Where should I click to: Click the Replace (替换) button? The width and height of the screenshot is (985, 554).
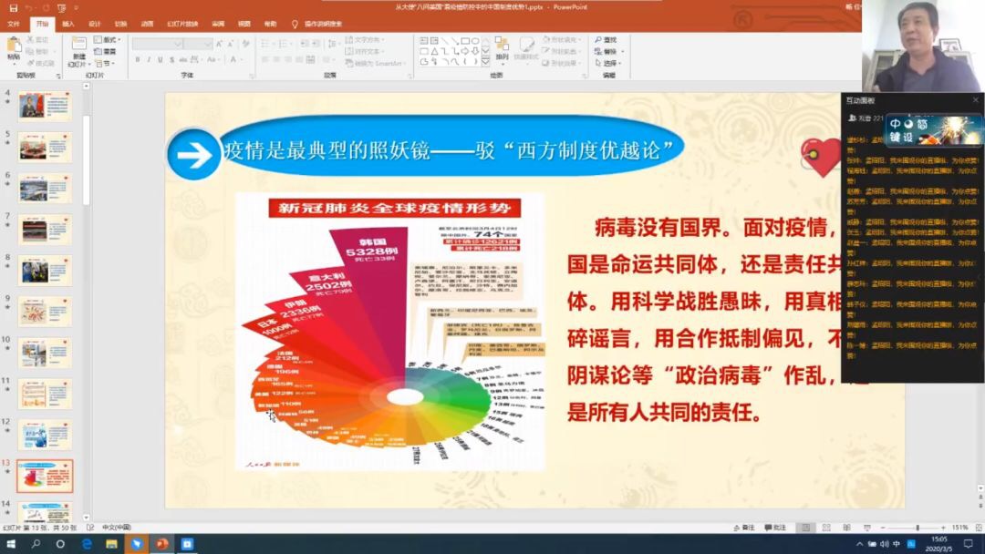(x=606, y=52)
